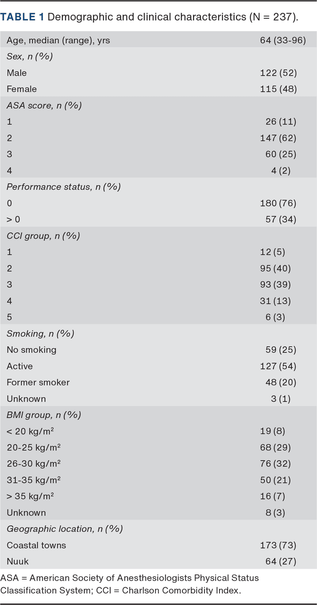Select CCI group value 93 (39)
317x605 pixels.
point(275,284)
